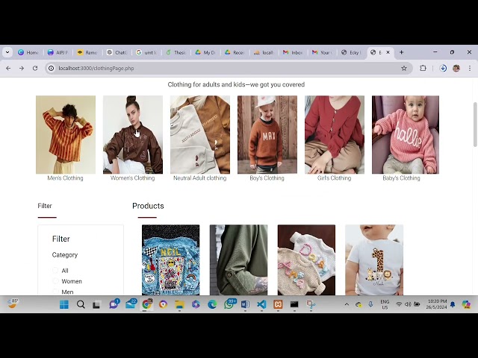Click the Girl's Clothing label link

[334, 178]
